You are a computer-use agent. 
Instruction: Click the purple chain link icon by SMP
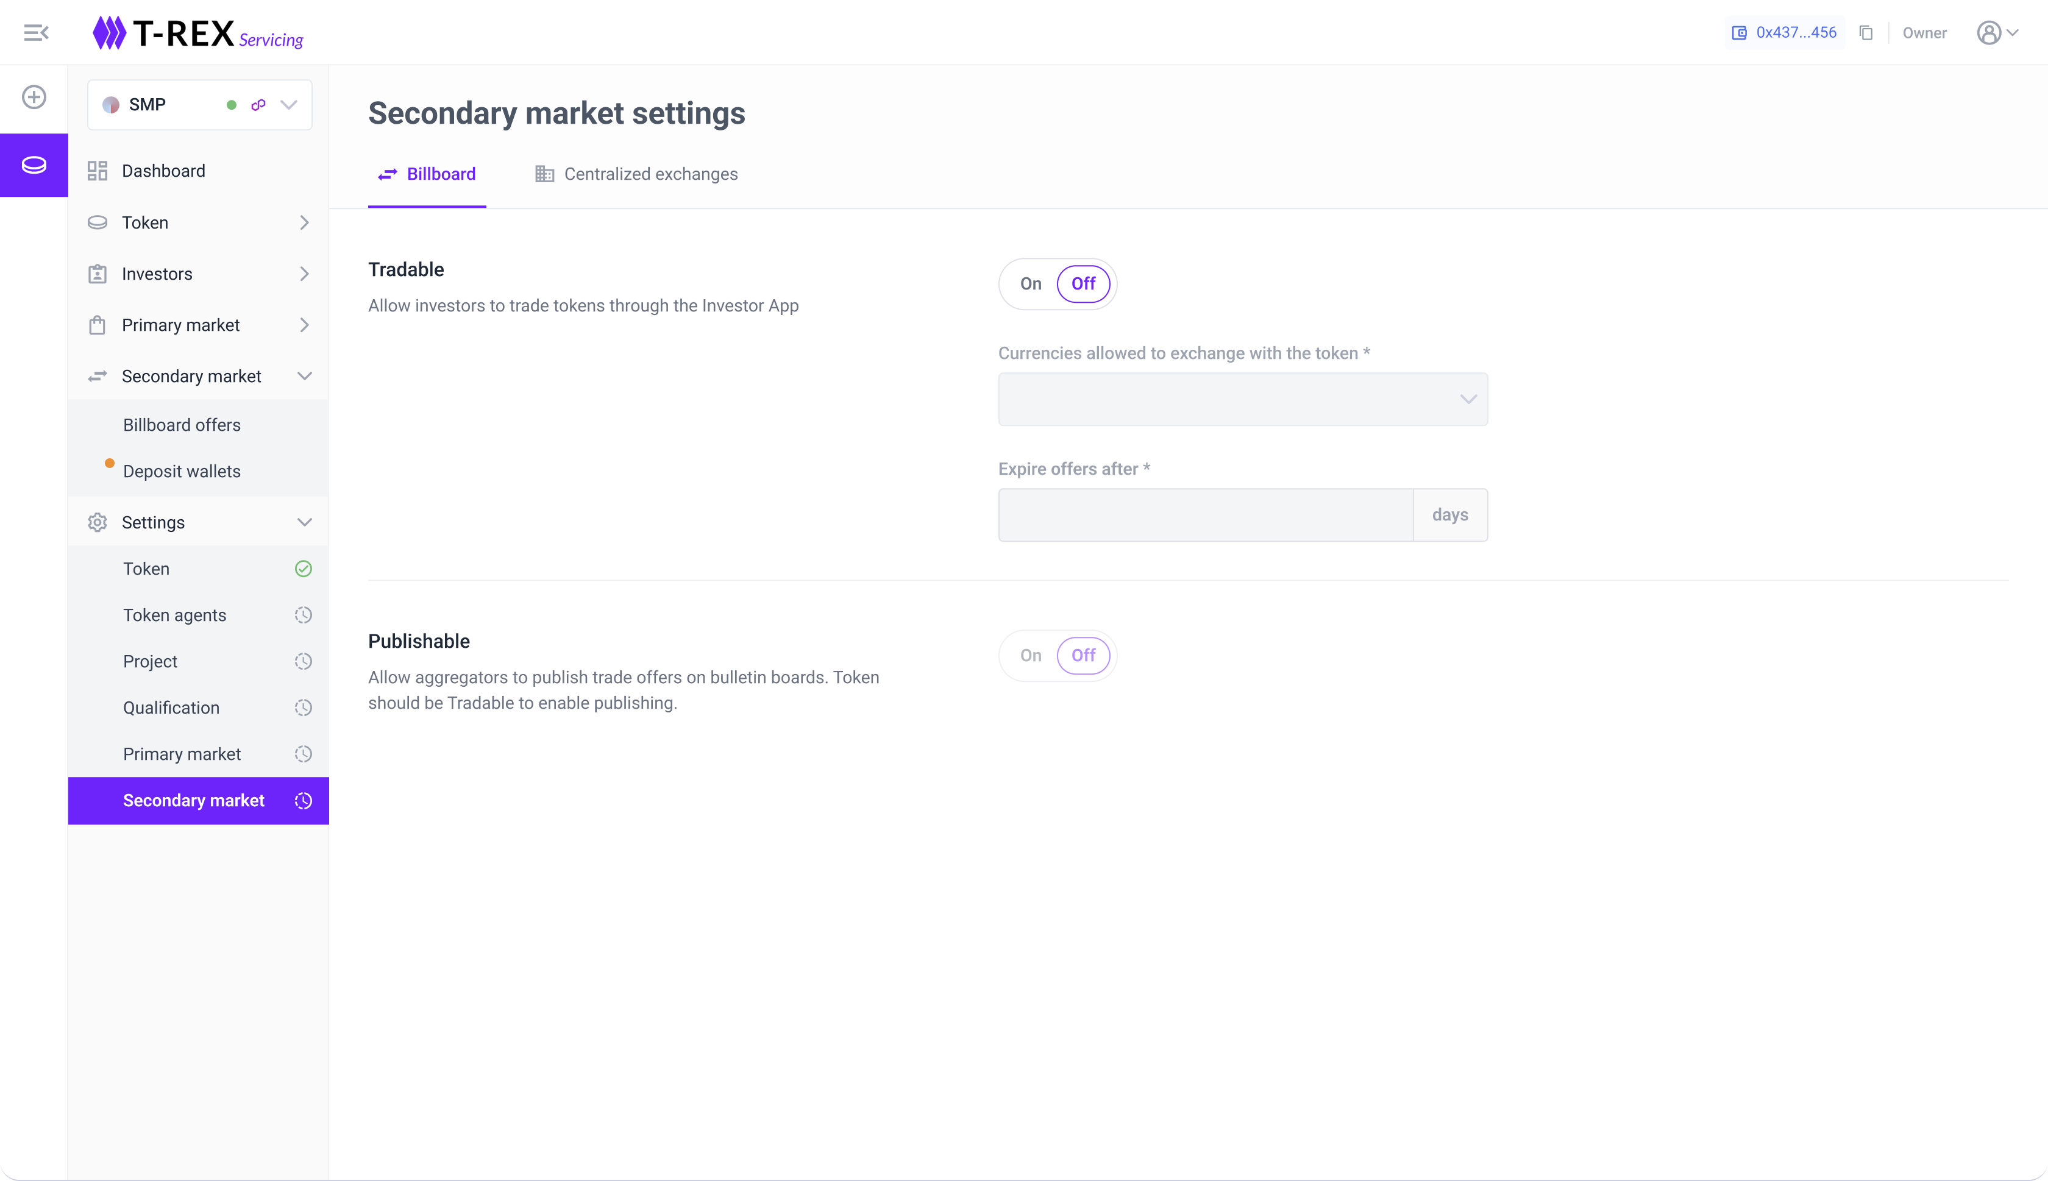[x=258, y=105]
